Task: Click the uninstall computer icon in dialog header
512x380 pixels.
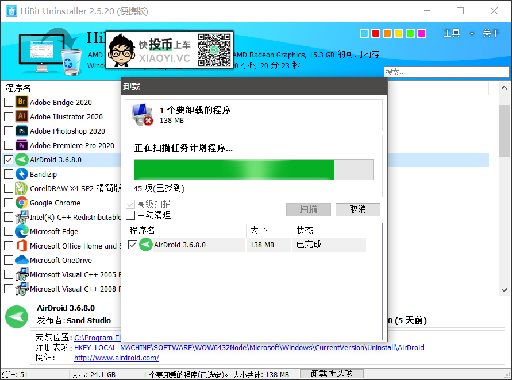Action: pos(143,115)
